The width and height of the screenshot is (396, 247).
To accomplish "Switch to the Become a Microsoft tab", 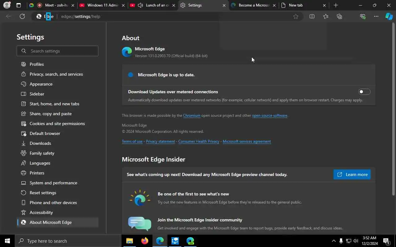I will (x=253, y=5).
